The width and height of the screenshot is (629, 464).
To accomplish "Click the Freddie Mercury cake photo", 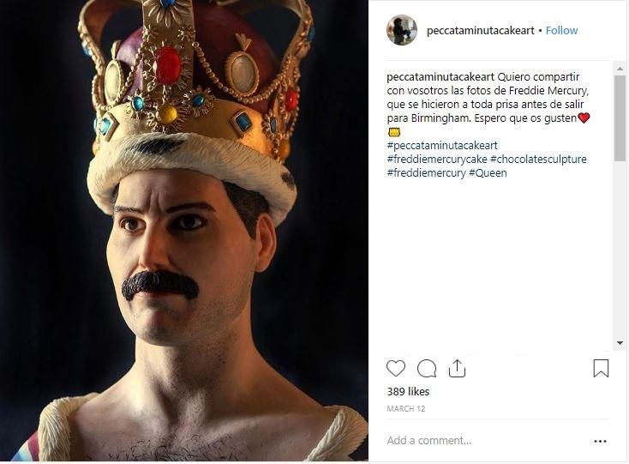I will coord(184,231).
